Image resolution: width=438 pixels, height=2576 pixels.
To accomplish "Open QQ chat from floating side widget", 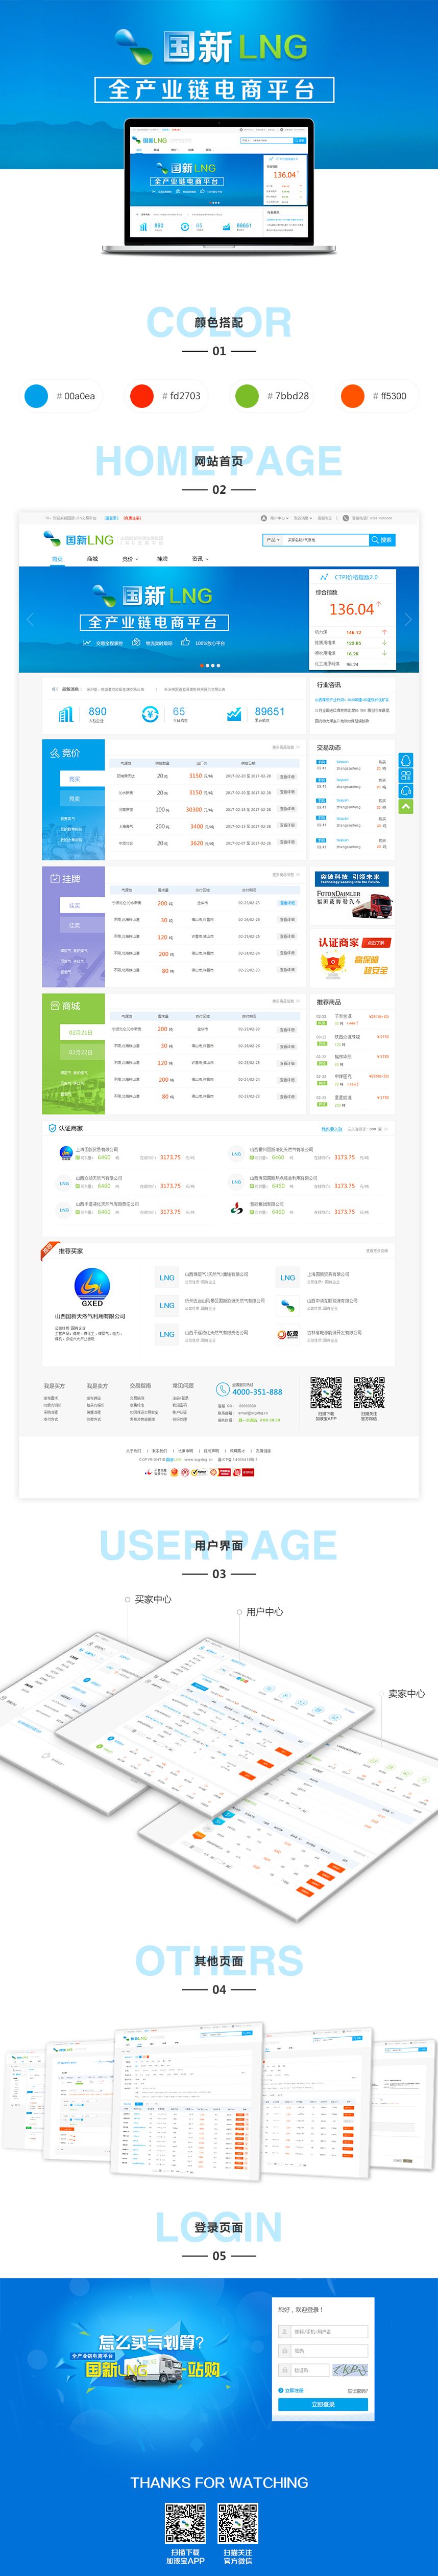I will (406, 760).
